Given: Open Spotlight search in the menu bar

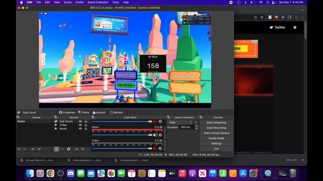Looking at the screenshot, I should tap(267, 3).
